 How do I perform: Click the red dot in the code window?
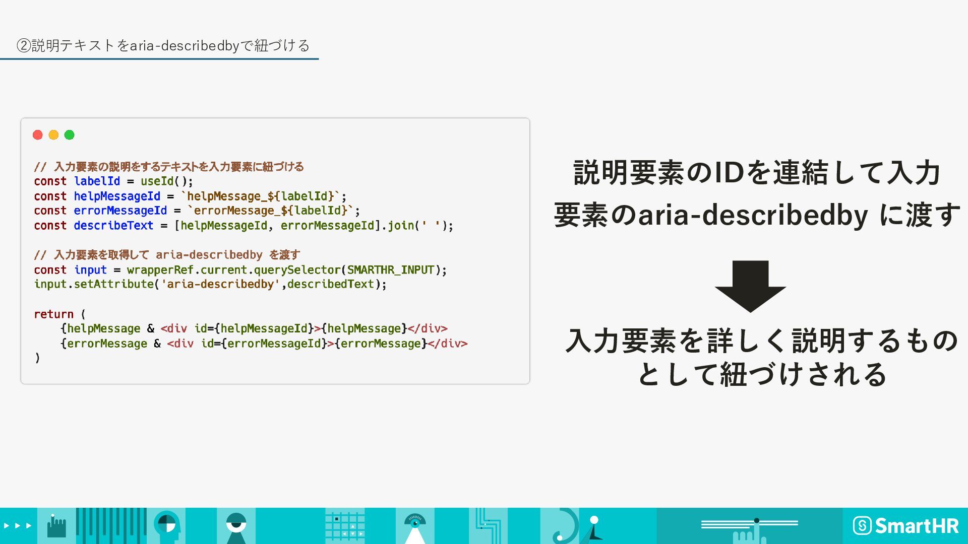[38, 135]
